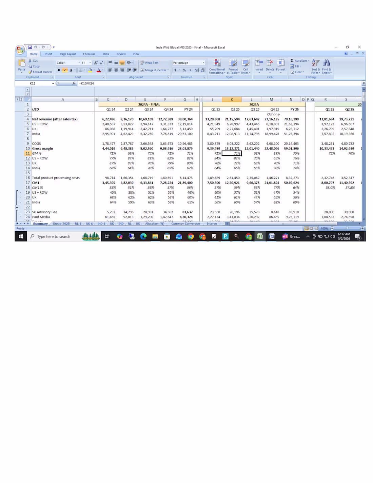
Task: Open Font dialog box launcher
Action: (103, 77)
